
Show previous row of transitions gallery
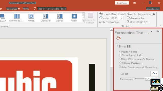pos(83,14)
